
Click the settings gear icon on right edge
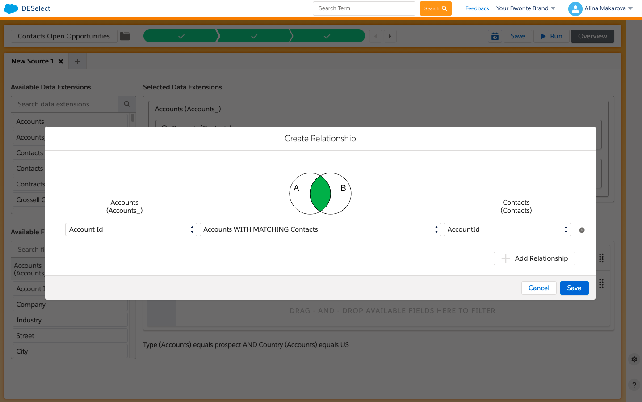(x=634, y=359)
